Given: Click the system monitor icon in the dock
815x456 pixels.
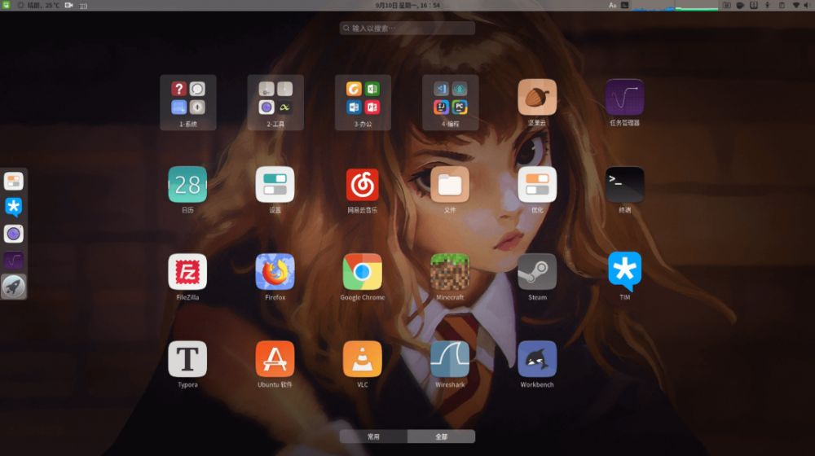Looking at the screenshot, I should 14,261.
